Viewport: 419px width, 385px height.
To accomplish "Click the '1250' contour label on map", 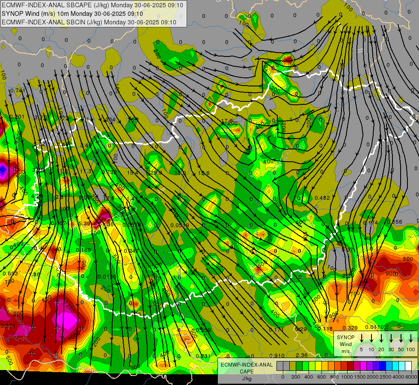I will (69, 306).
